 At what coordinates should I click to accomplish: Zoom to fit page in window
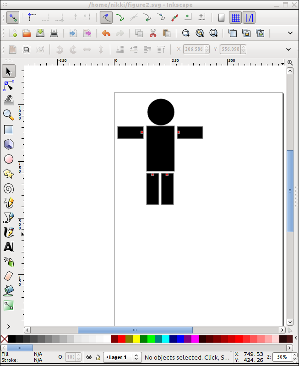[213, 33]
